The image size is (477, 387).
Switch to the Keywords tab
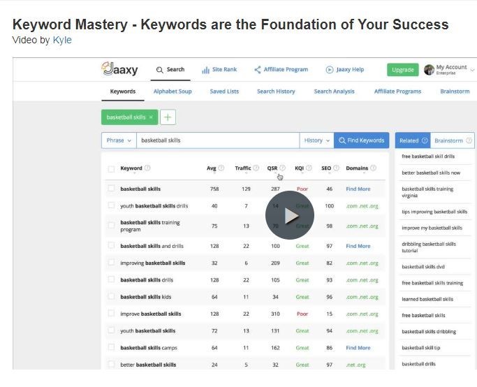click(123, 92)
